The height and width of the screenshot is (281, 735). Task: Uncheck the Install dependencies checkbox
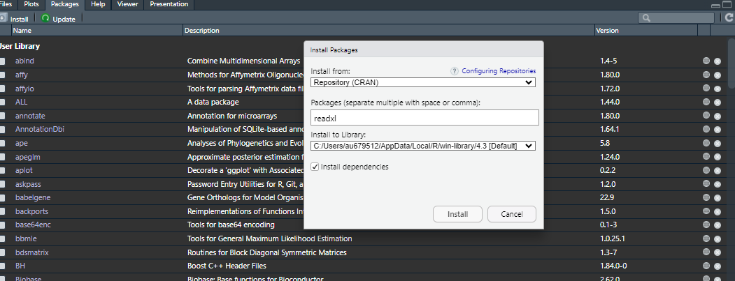point(315,167)
